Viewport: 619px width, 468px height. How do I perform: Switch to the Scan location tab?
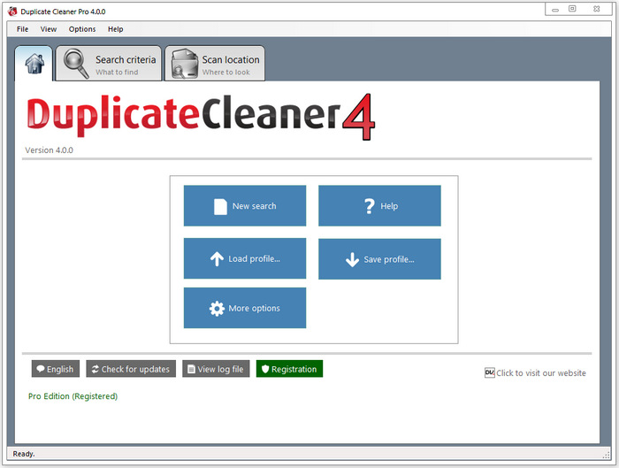(215, 64)
